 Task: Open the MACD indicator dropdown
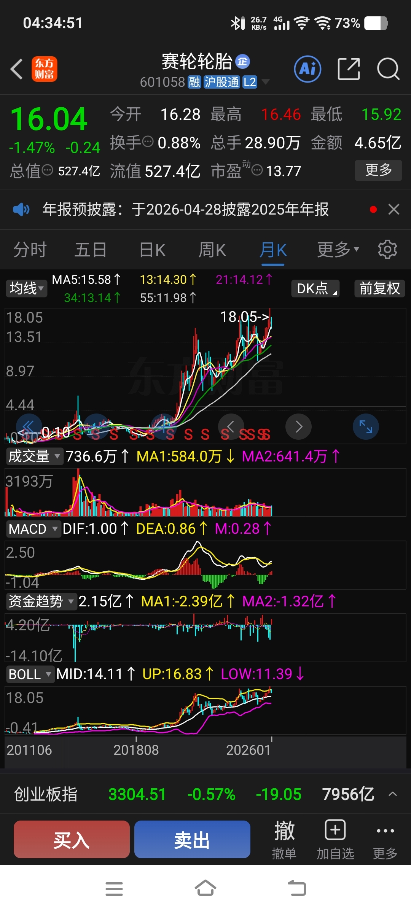33,529
